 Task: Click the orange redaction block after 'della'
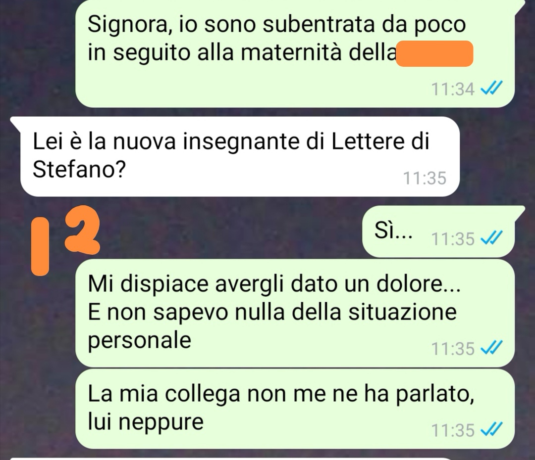435,53
